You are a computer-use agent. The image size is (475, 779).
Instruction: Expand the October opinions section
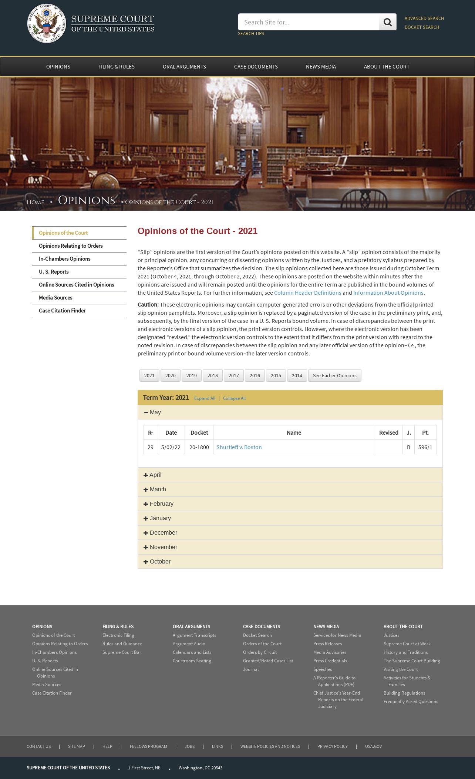290,561
